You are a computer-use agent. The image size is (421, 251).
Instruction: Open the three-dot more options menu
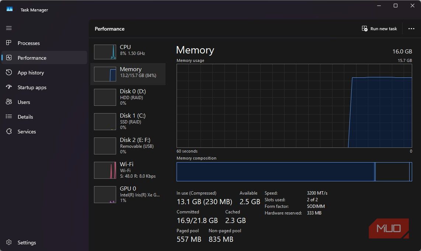point(411,28)
